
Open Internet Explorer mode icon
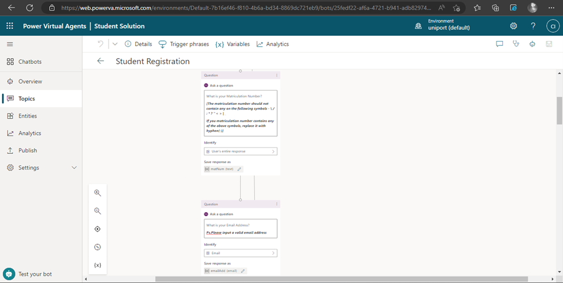pos(513,7)
